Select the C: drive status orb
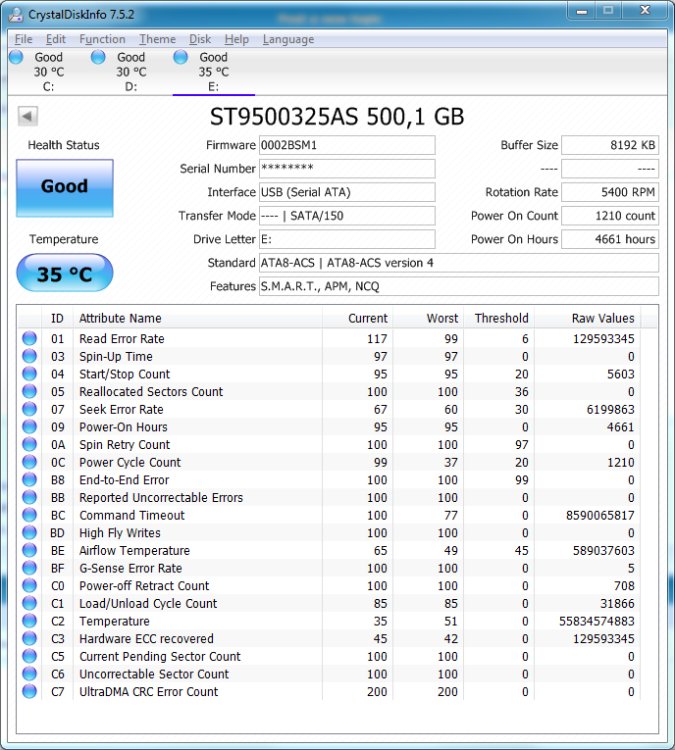The height and width of the screenshot is (750, 675). coord(16,57)
